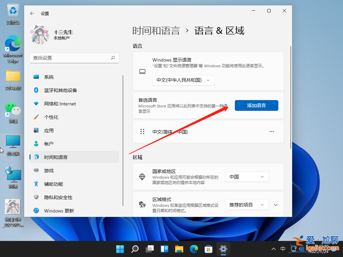The height and width of the screenshot is (257, 343).
Task: Open the Windows 显示语言 dropdown
Action: coord(183,80)
